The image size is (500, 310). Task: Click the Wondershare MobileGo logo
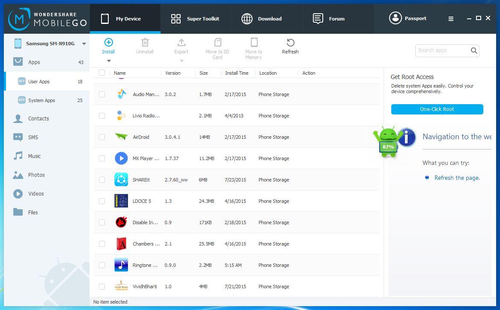tap(47, 19)
